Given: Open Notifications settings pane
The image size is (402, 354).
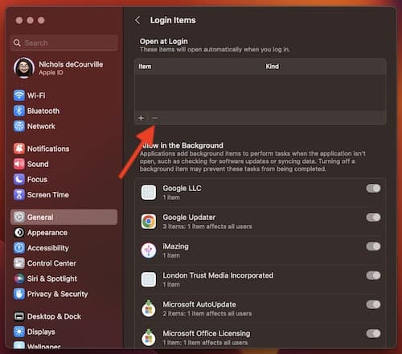Looking at the screenshot, I should point(64,149).
